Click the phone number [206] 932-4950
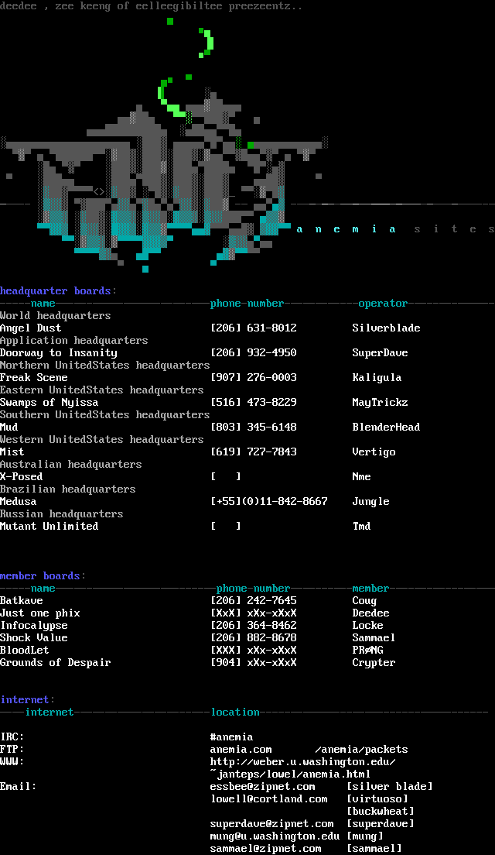Viewport: 495px width, 855px height. pos(253,353)
